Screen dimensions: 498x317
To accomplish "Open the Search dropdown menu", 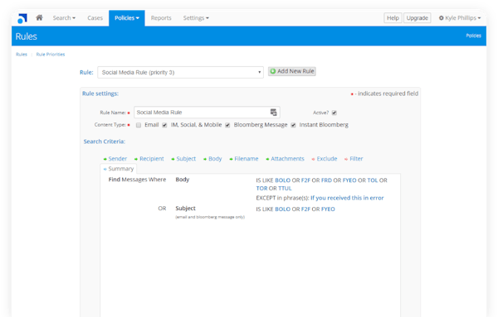I will [x=64, y=18].
